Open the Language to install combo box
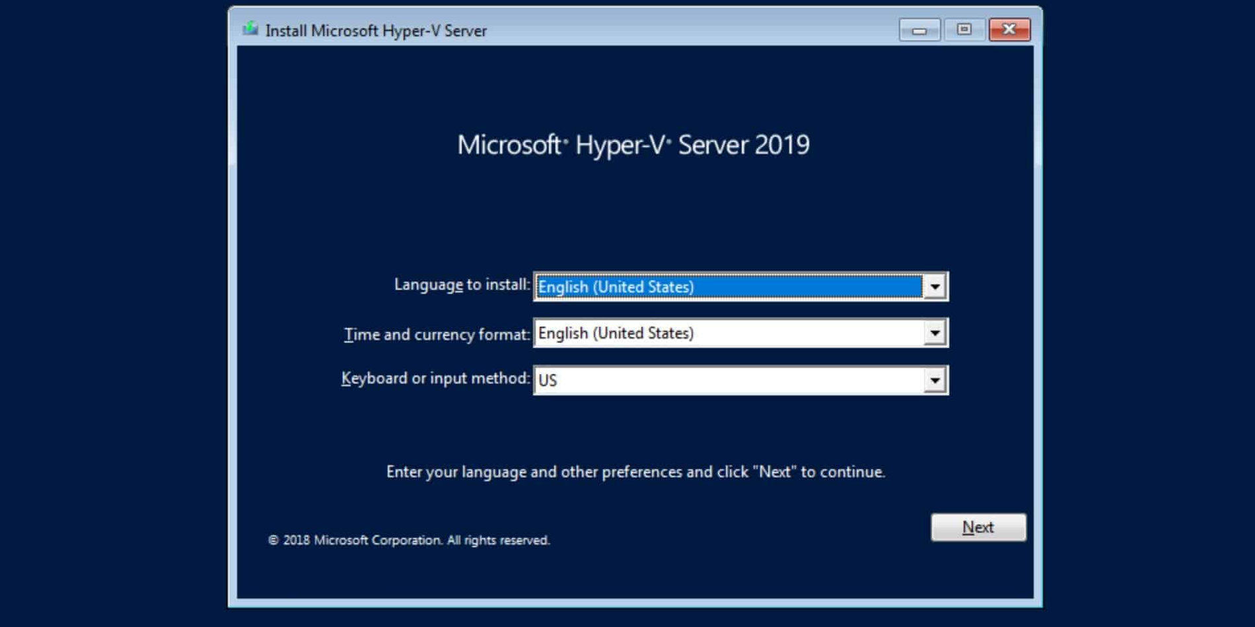 click(x=740, y=286)
